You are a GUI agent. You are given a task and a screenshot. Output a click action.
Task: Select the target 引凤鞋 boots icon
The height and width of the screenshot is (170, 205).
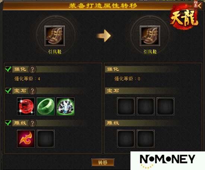(150, 36)
